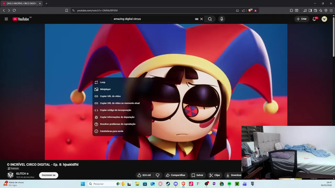Dislike the video with thumbs-down

click(x=158, y=175)
